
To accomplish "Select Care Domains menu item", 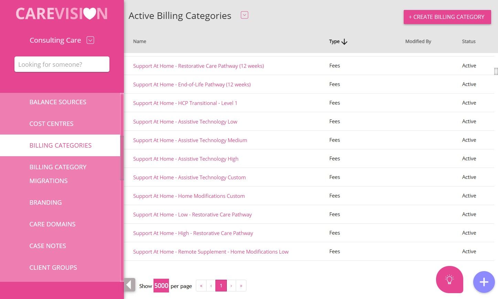I will tap(52, 224).
